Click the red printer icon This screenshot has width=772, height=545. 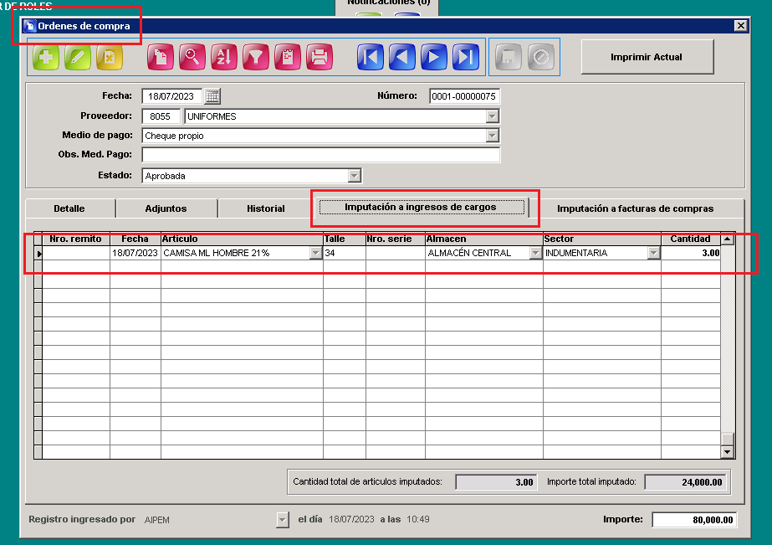point(320,57)
